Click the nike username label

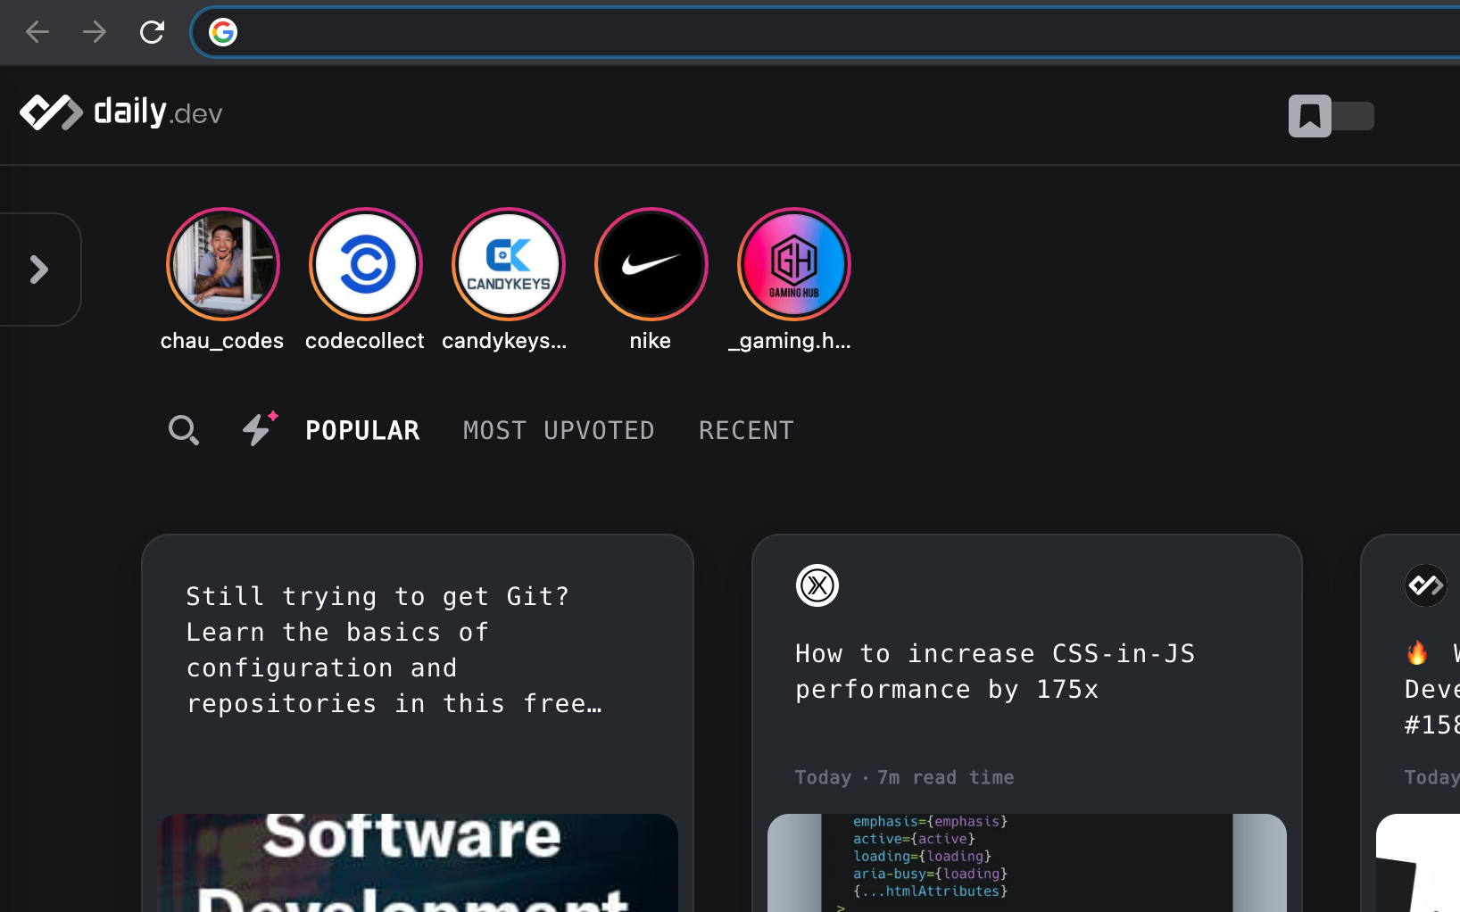(651, 341)
